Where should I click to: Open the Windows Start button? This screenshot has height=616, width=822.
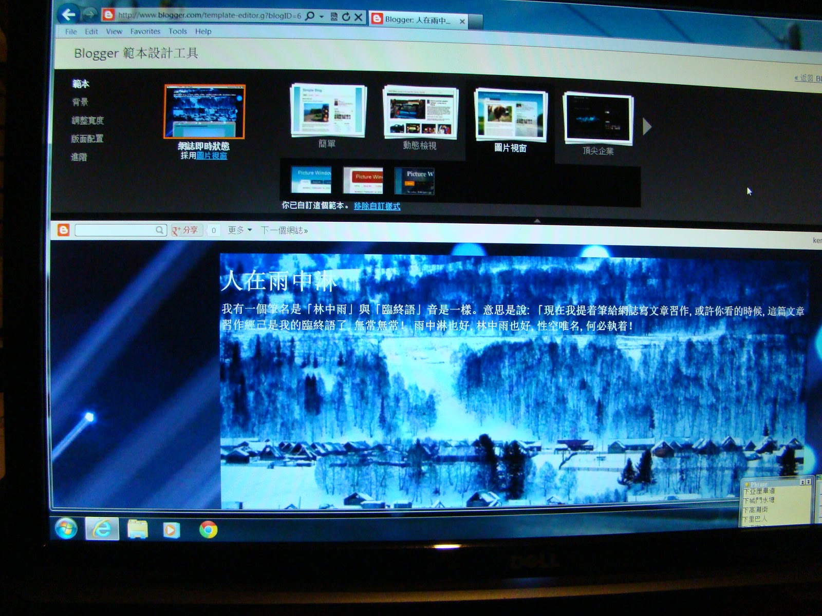(66, 528)
